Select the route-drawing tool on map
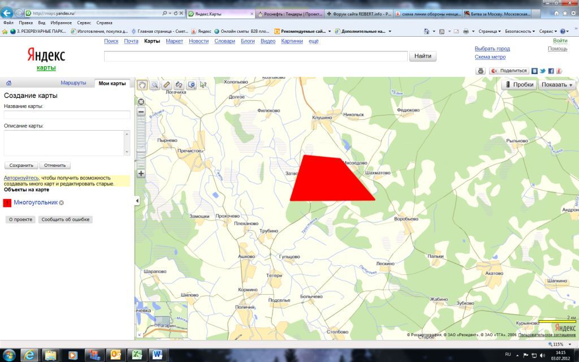 pyautogui.click(x=179, y=85)
